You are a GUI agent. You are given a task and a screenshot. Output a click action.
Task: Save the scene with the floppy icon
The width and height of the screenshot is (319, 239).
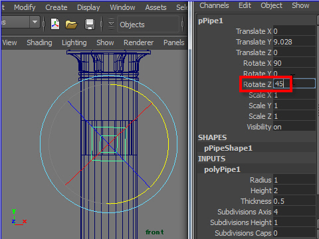[90, 24]
